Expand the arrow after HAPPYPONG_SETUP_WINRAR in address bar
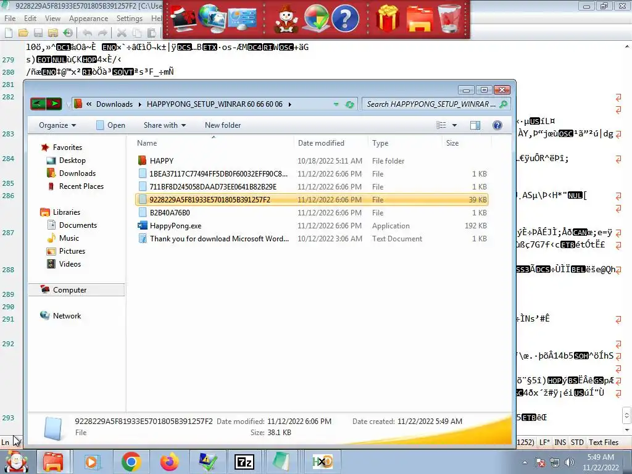The width and height of the screenshot is (632, 474). [290, 104]
